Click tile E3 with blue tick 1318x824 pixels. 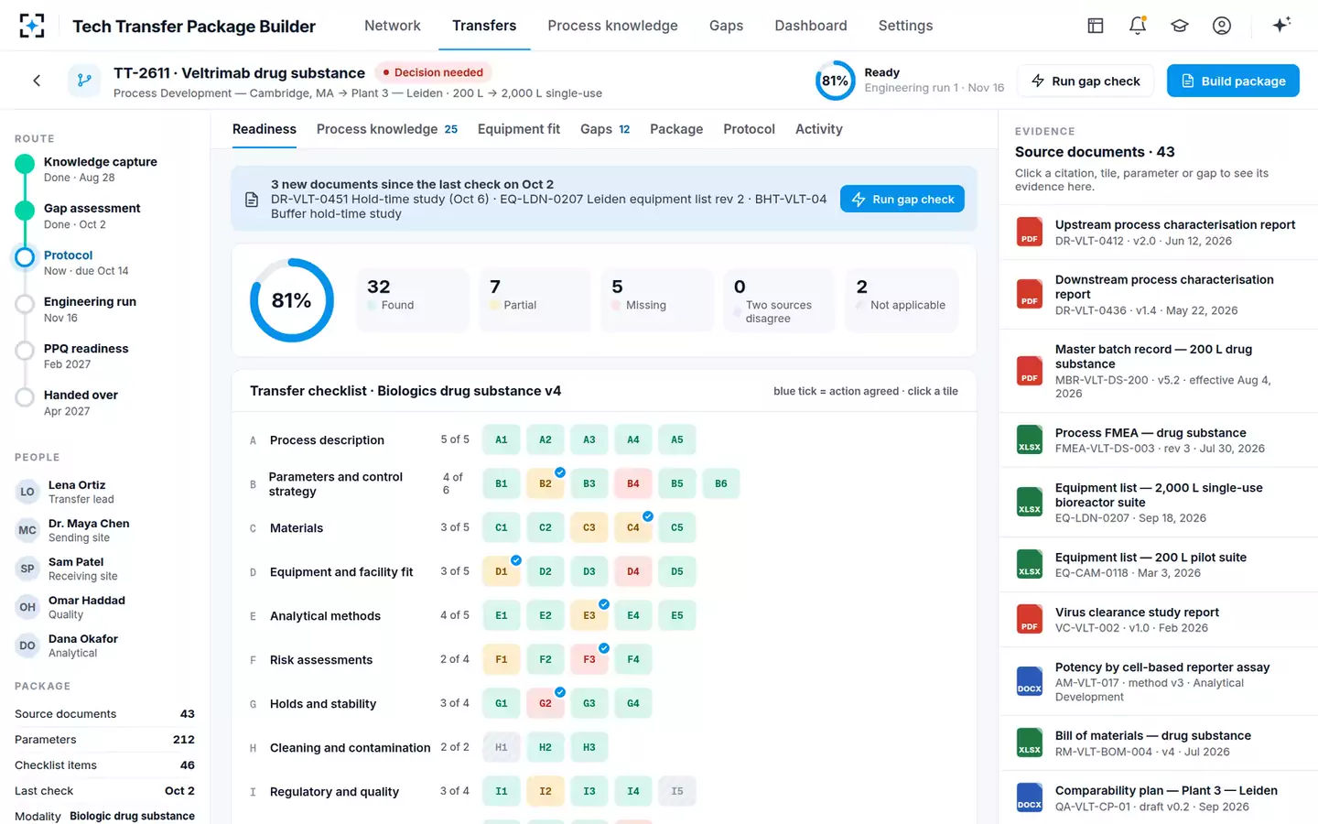[x=589, y=615]
